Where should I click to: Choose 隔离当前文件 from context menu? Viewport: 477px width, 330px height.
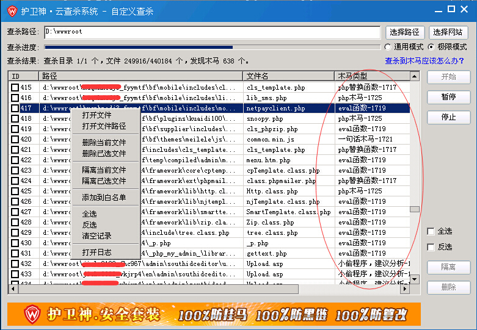coord(104,170)
